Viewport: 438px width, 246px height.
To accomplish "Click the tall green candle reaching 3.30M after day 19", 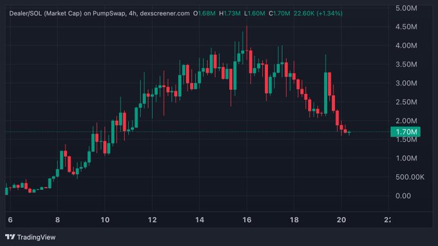I will pyautogui.click(x=326, y=93).
